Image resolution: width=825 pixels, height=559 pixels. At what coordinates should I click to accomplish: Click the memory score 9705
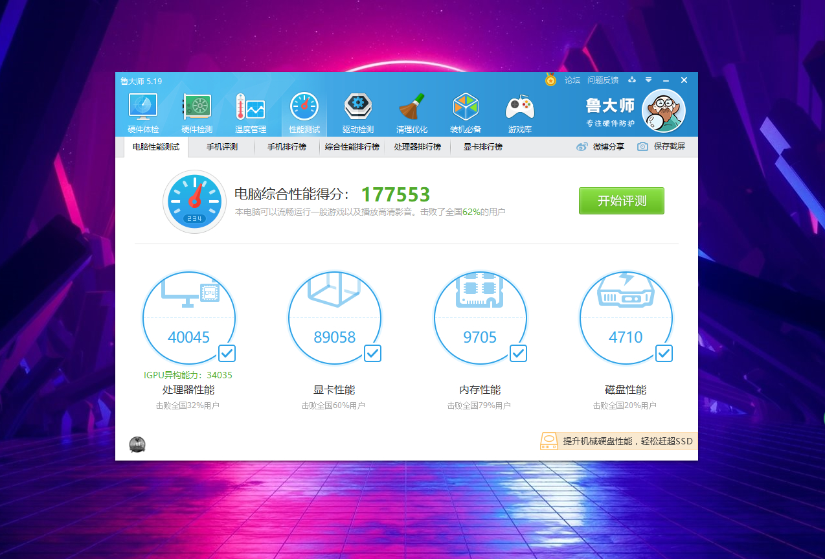(x=480, y=337)
